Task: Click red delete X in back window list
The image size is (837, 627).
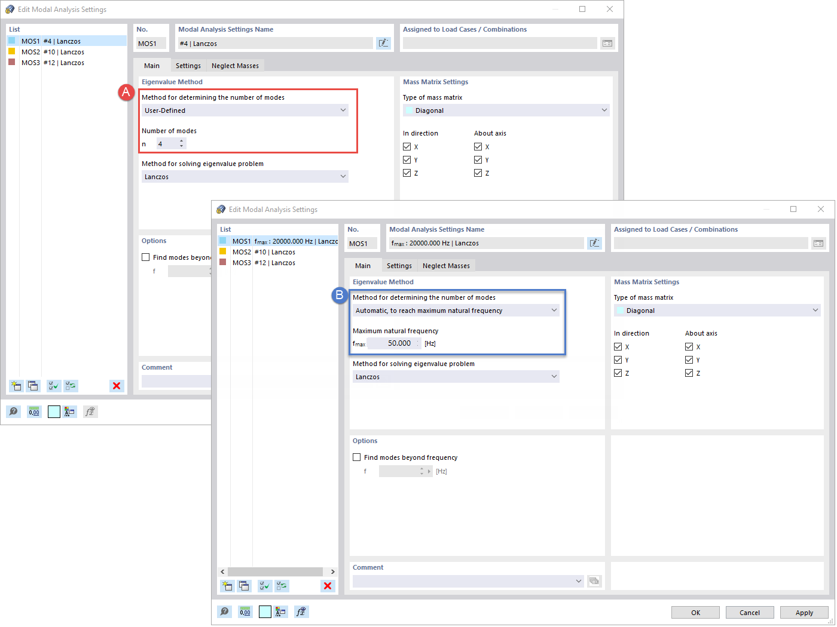Action: 117,386
